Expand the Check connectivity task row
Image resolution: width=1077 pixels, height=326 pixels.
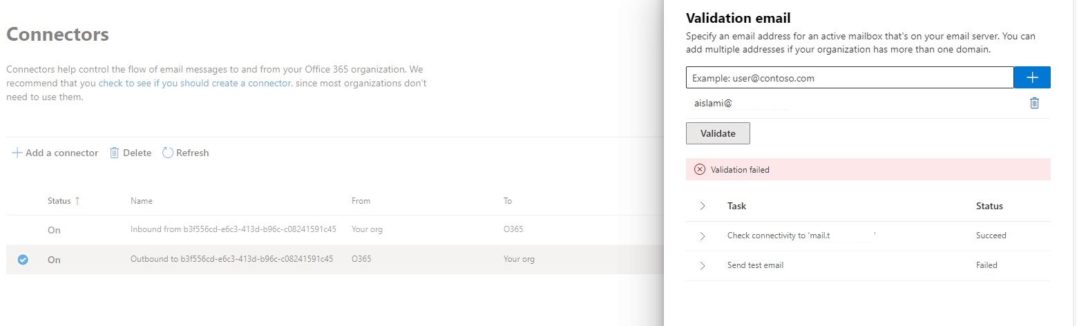point(703,236)
